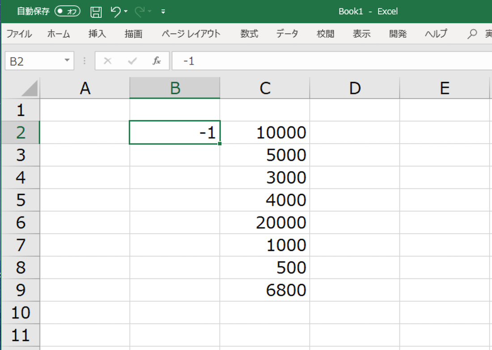This screenshot has height=350, width=492.
Task: Click the Insert Function fx icon
Action: click(157, 61)
